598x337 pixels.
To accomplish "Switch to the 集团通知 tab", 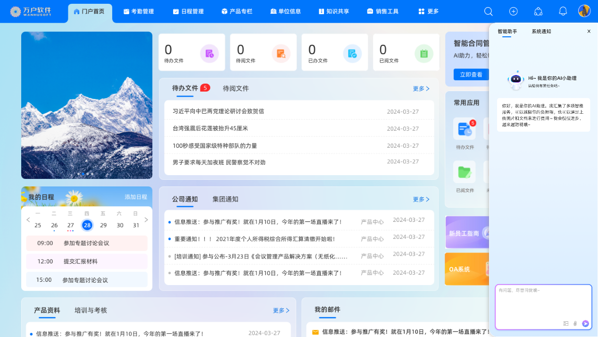I will pos(225,199).
